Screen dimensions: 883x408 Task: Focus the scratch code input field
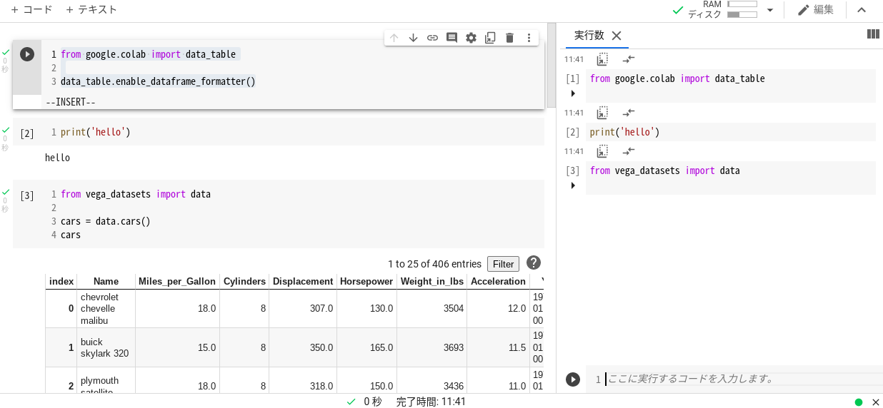tap(736, 379)
